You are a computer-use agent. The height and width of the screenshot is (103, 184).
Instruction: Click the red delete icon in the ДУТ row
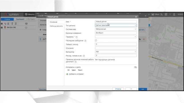pos(144,39)
